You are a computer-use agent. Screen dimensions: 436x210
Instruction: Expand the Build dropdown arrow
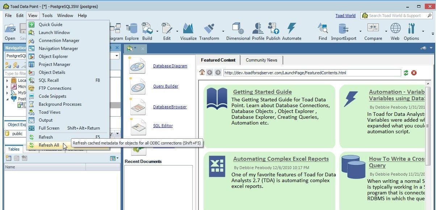(157, 31)
